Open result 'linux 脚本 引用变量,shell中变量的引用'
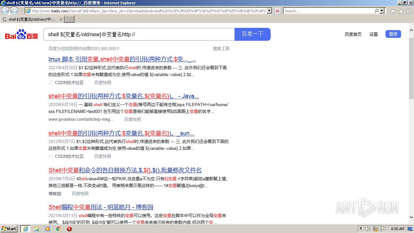 122,59
